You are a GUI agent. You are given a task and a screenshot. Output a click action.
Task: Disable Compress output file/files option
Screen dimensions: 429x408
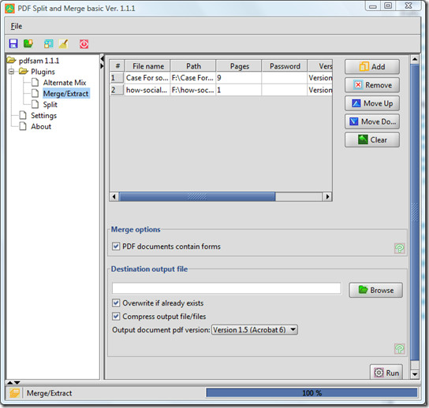click(116, 316)
